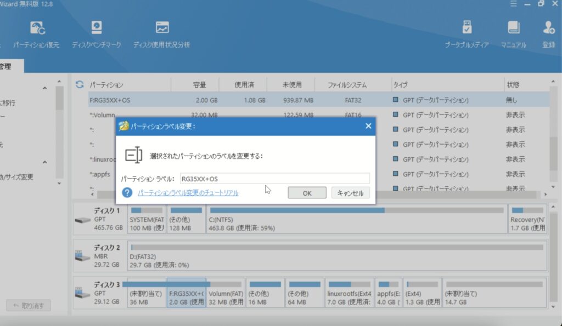Viewport: 562px width, 326px height.
Task: Select the 16 MB (その他) block
Action: coord(266,293)
